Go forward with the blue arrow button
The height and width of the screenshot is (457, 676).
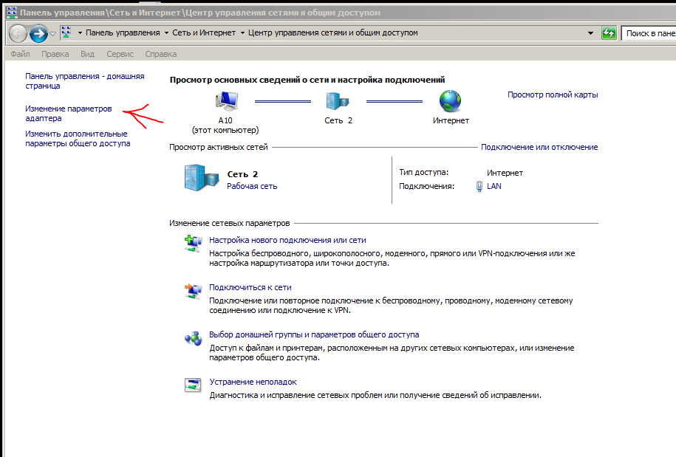(38, 33)
